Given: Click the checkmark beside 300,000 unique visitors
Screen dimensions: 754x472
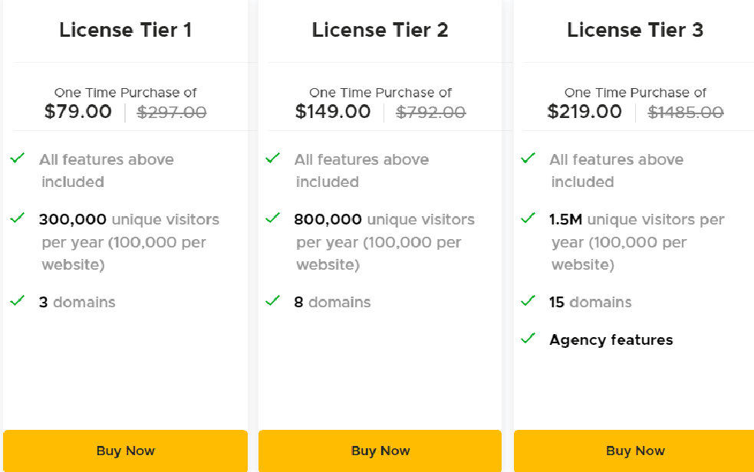Looking at the screenshot, I should click(17, 219).
